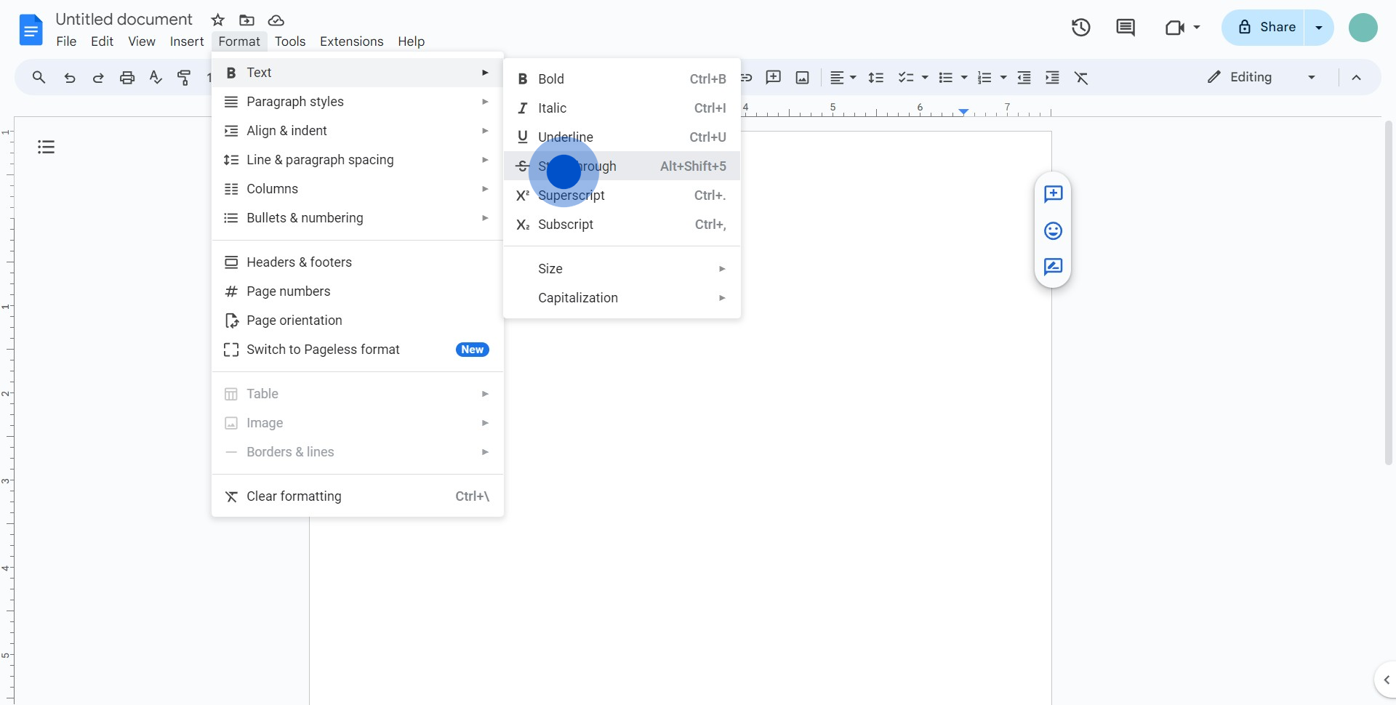Click the clear formatting toolbar icon

click(1081, 78)
